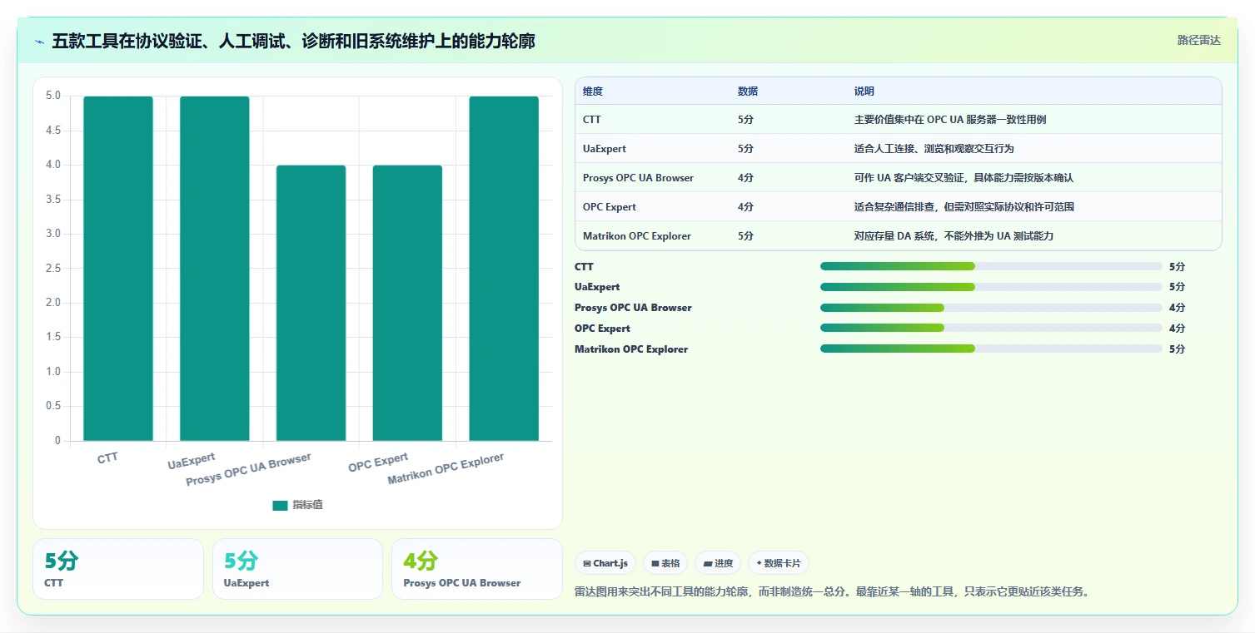
Task: Click the OPC Expert bar in chart
Action: 407,303
